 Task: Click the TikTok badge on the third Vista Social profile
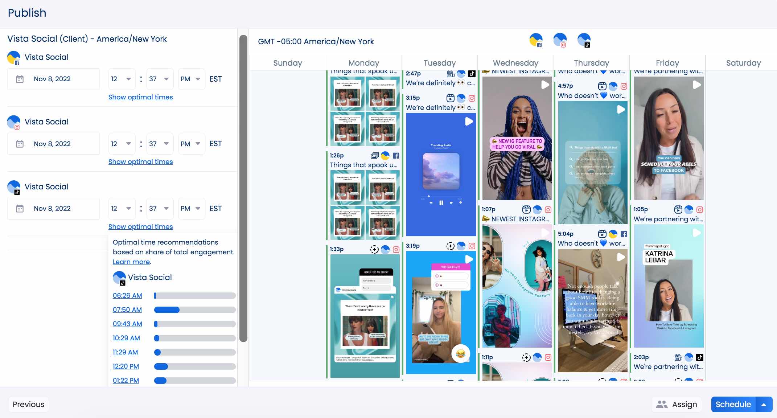[17, 192]
